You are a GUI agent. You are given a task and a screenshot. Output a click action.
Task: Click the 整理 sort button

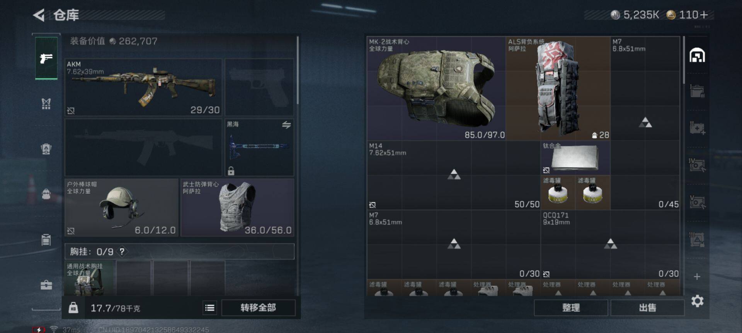coord(571,308)
